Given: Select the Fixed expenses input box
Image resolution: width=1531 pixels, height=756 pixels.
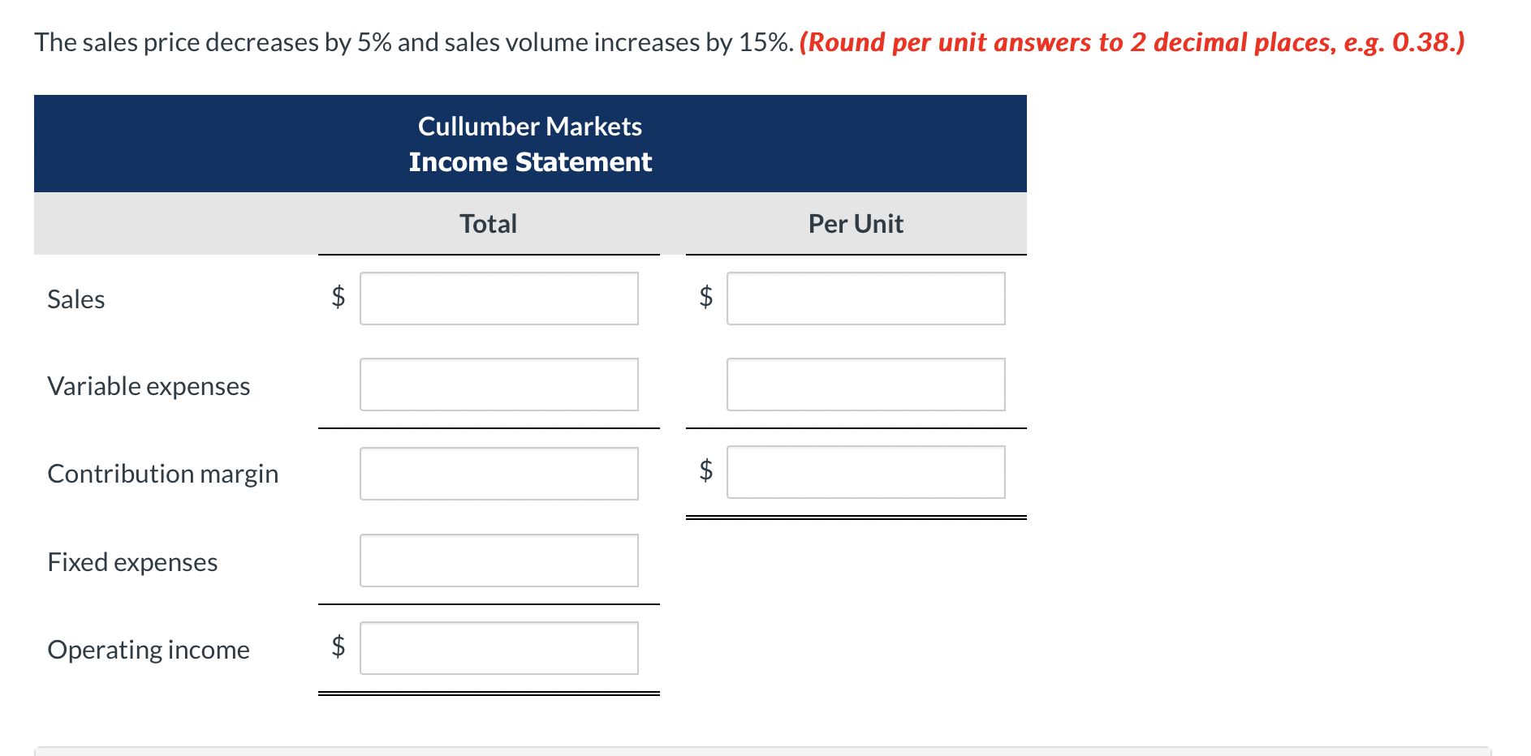Looking at the screenshot, I should (x=498, y=560).
